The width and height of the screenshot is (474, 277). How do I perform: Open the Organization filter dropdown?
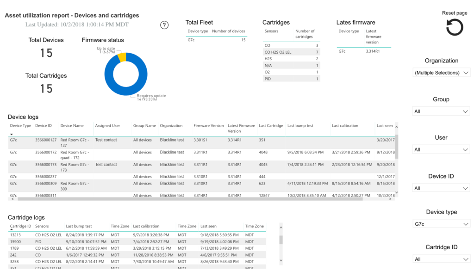point(441,72)
